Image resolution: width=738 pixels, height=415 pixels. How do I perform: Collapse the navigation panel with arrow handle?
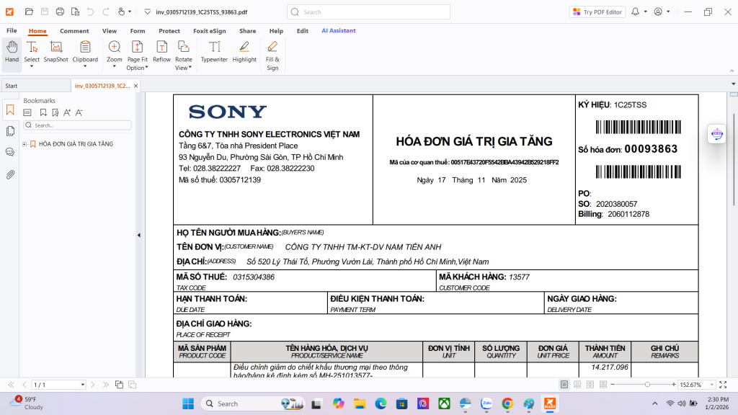pyautogui.click(x=139, y=236)
